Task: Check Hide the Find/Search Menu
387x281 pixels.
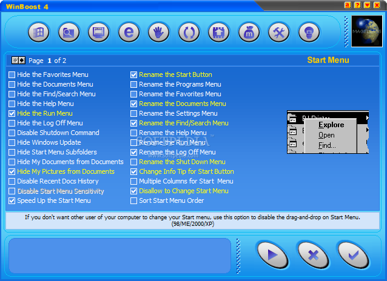Action: (x=12, y=94)
